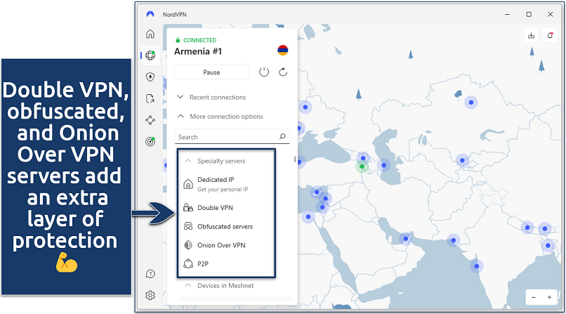Click the P2P icon
This screenshot has height=314, width=566.
pyautogui.click(x=188, y=264)
